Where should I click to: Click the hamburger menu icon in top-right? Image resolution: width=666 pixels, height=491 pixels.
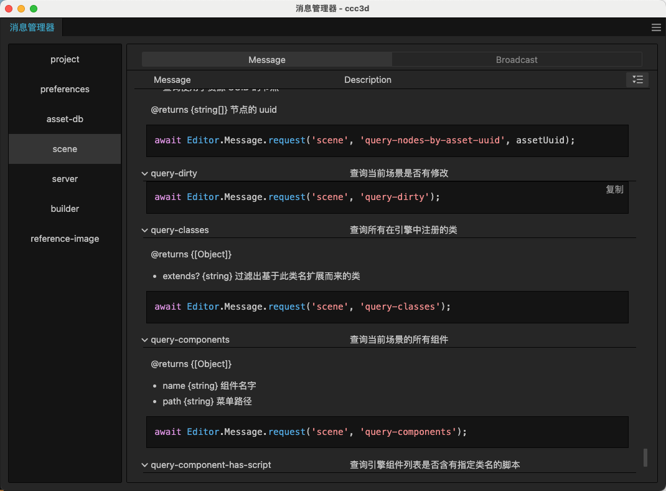click(656, 27)
